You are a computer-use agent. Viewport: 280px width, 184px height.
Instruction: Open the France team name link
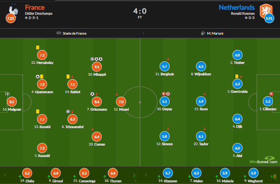[35, 7]
